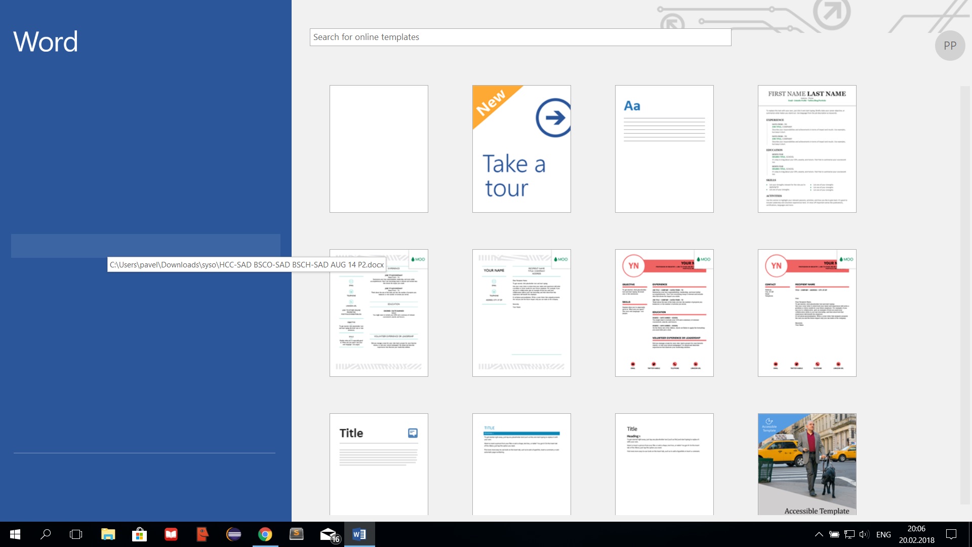
Task: Open Task View from the taskbar
Action: pos(76,534)
